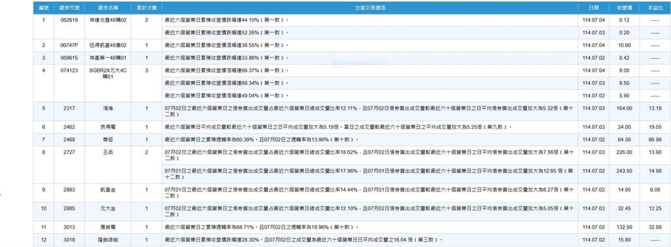Click security name 迅得凱基49售02

107,45
